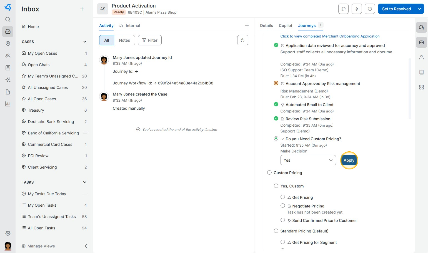Viewport: 428px width, 253px height.
Task: Click the lightning bolt automation icon
Action: point(357,9)
